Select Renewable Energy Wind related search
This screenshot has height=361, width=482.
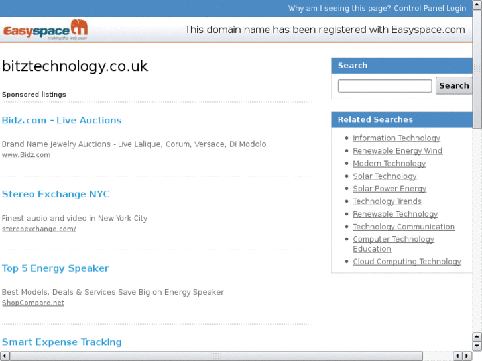(x=397, y=151)
